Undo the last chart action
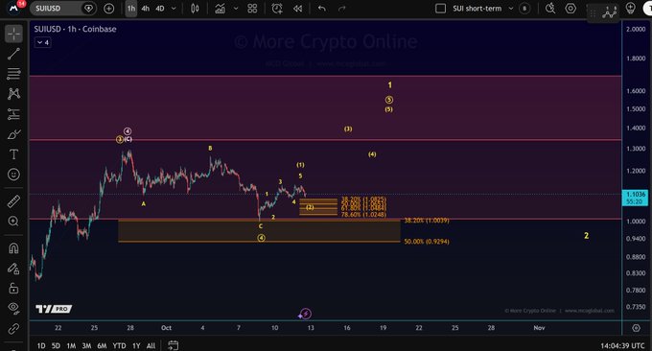 [322, 9]
